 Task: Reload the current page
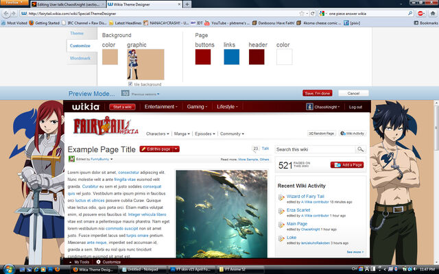coord(313,14)
